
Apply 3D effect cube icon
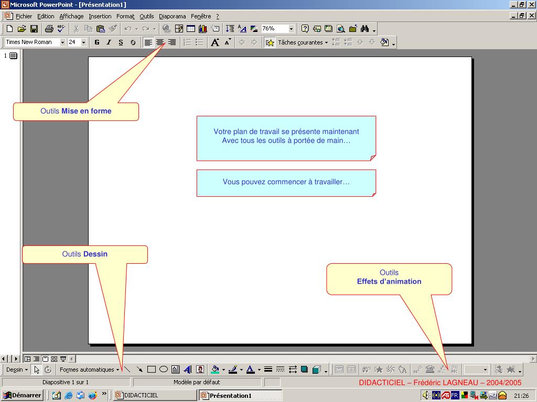[x=317, y=370]
